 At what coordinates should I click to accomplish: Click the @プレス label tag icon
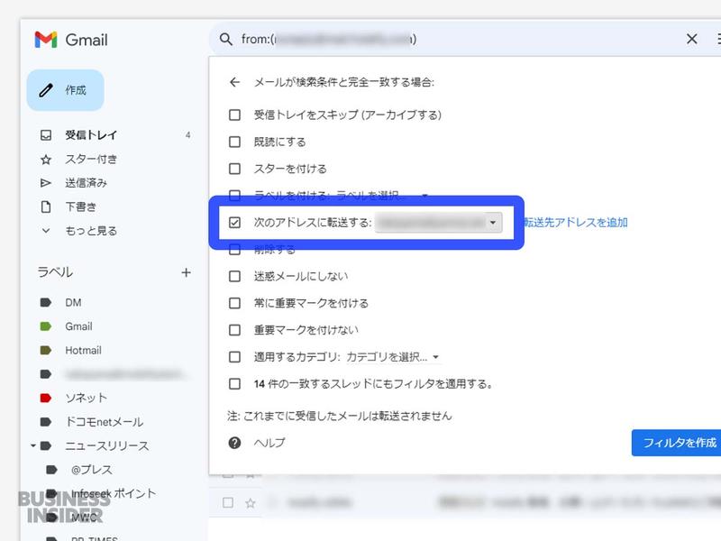51,470
